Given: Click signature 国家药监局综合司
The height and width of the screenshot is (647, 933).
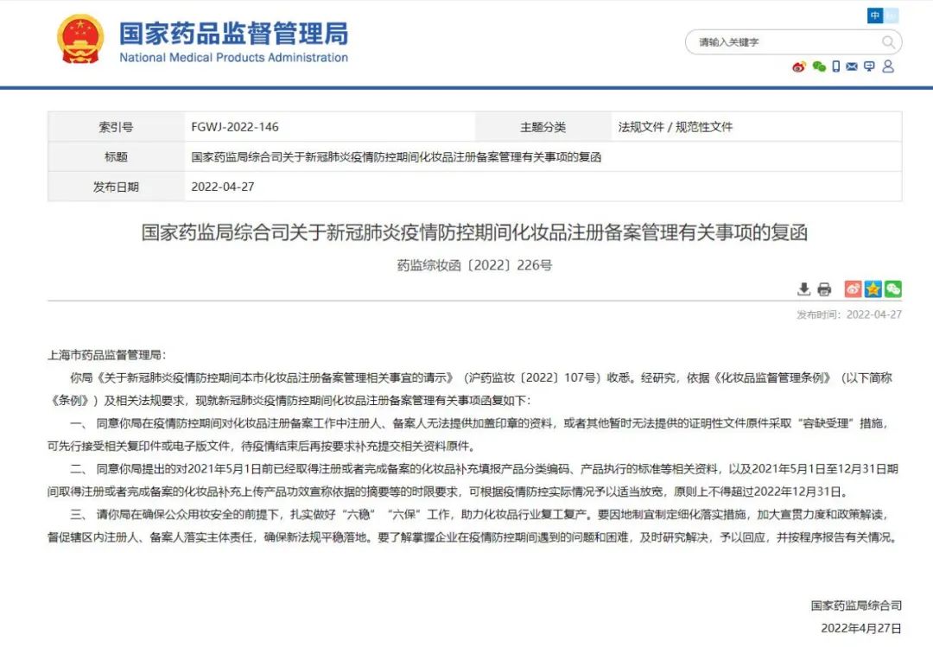Looking at the screenshot, I should 856,606.
